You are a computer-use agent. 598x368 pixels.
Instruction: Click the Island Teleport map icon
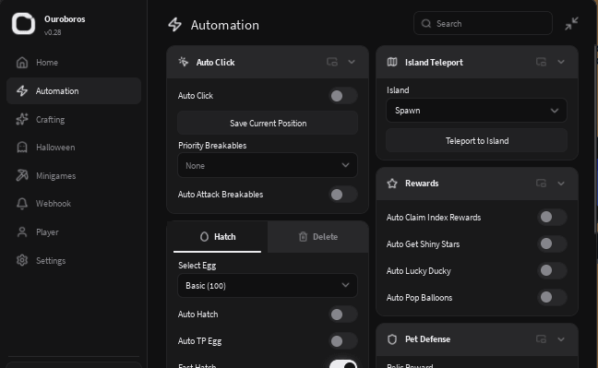point(392,62)
